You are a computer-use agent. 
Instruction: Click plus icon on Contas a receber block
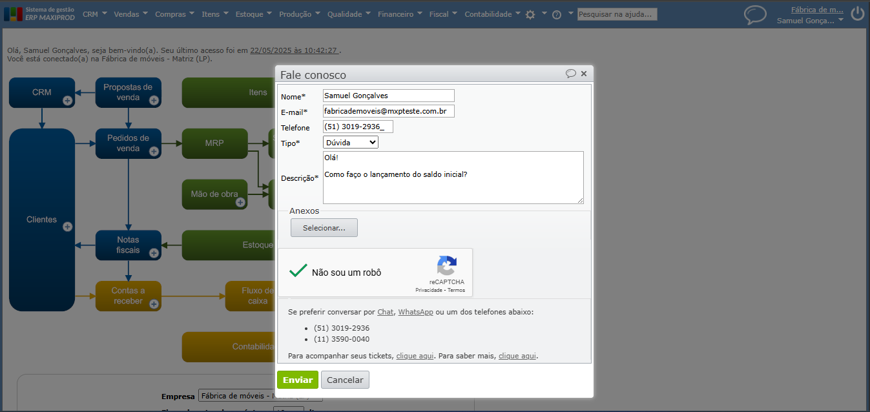pyautogui.click(x=154, y=304)
